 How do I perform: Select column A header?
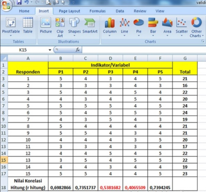[x=28, y=58]
